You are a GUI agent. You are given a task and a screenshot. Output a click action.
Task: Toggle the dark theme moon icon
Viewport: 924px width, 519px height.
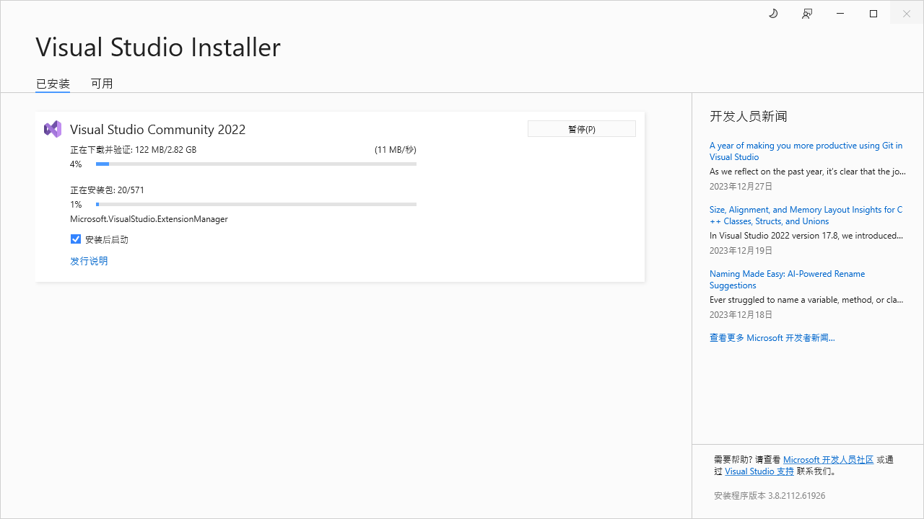coord(773,14)
